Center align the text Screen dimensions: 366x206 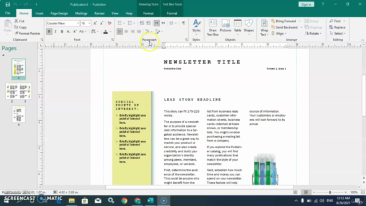coord(126,31)
